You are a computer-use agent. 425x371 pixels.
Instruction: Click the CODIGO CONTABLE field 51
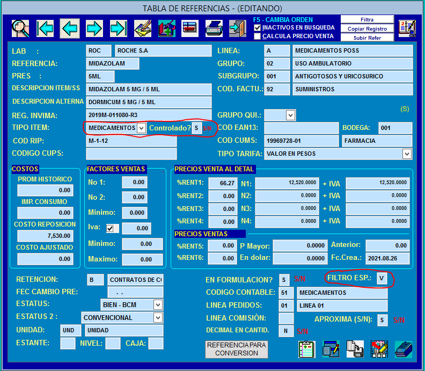pos(286,293)
